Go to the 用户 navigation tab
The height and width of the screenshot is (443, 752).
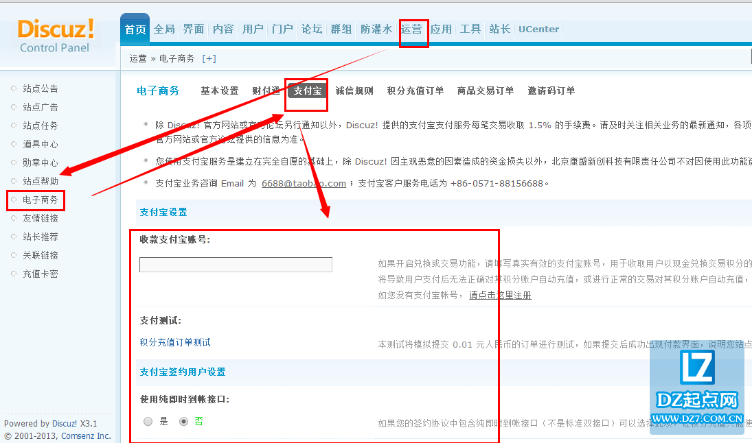(x=253, y=29)
